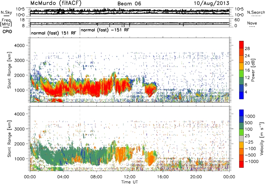This screenshot has height=184, width=265.
Task: Click the 'N.Search' legend label
Action: [256, 12]
